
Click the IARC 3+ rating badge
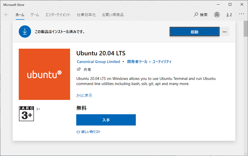point(26,113)
